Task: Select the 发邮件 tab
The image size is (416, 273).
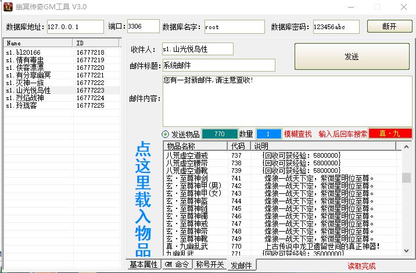Action: tap(242, 265)
